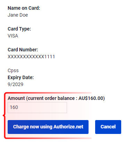Screen dimensions: 133x144
Task: Click the VISA card type value
Action: [13, 36]
